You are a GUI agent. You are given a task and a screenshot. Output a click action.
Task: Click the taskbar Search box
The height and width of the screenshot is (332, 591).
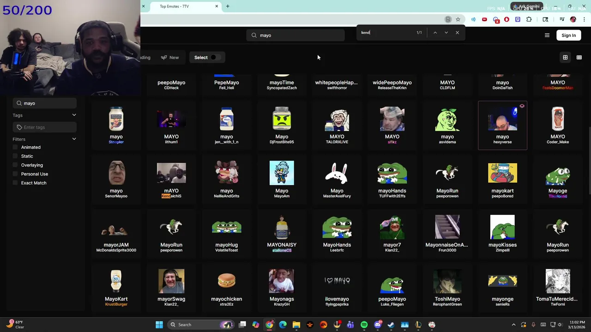coord(200,325)
